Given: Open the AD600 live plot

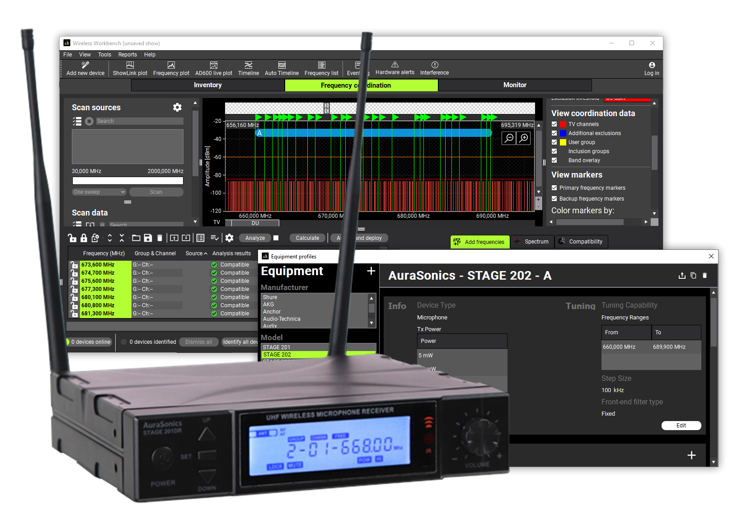Looking at the screenshot, I should click(x=213, y=68).
